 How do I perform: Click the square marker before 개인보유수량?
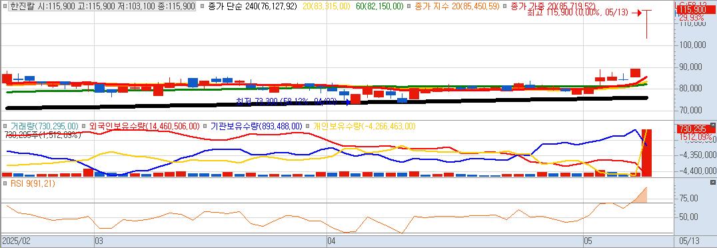click(309, 126)
